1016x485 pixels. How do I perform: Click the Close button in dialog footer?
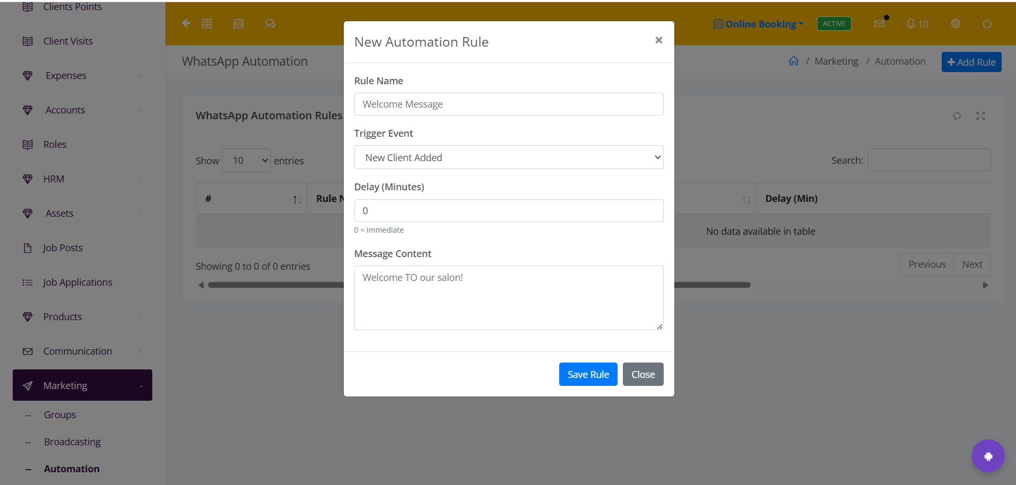click(x=643, y=374)
